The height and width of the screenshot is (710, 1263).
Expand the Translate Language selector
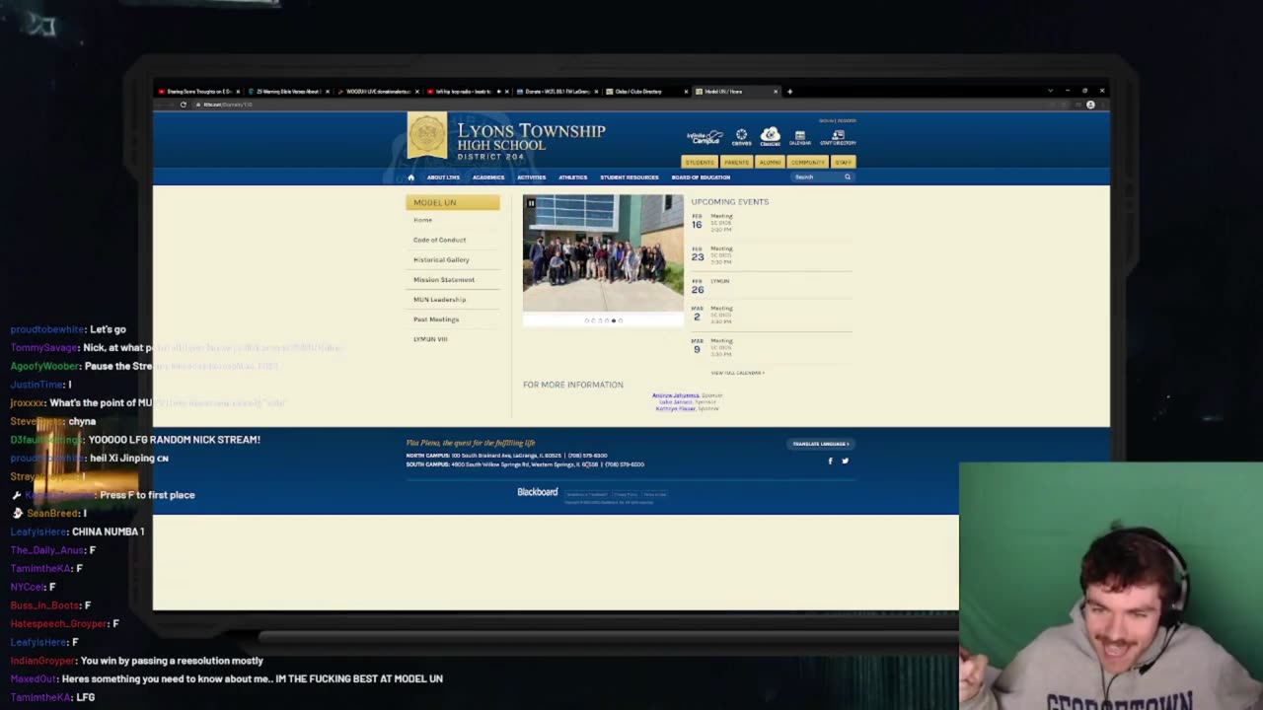click(x=821, y=444)
